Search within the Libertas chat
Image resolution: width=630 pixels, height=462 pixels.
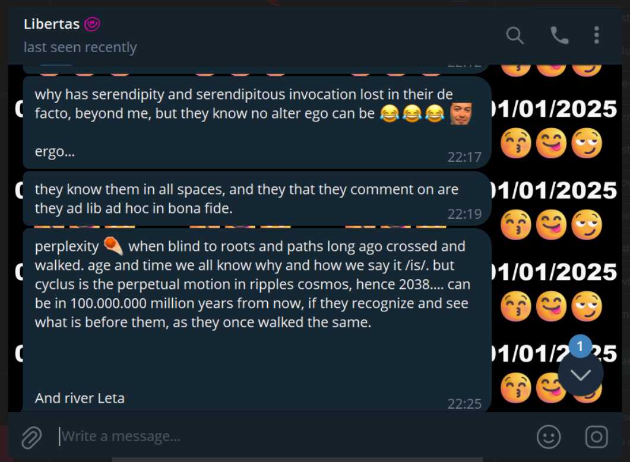tap(515, 36)
